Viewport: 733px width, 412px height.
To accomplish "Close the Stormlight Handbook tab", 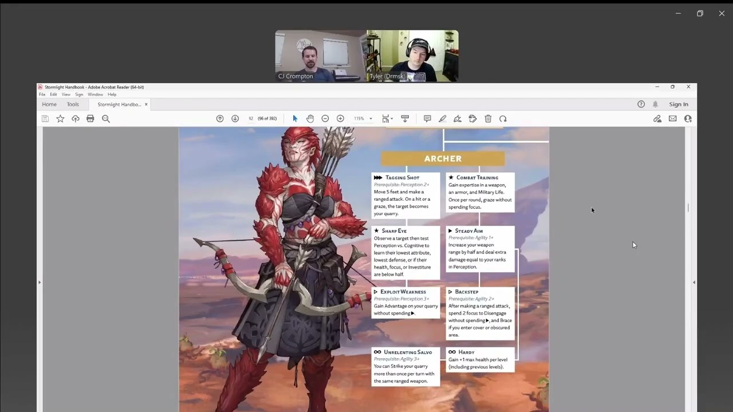I will [x=146, y=104].
